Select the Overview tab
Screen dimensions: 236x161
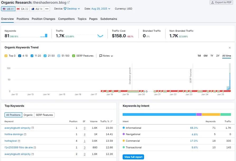(x=7, y=19)
